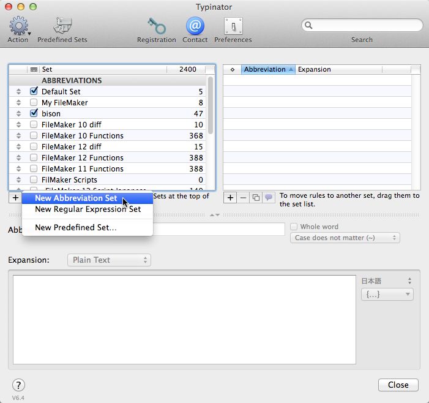Screen dimensions: 429x403
Task: Uncheck the bison set checkbox
Action: pyautogui.click(x=34, y=113)
